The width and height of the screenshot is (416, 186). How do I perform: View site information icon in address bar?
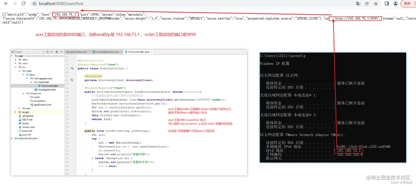[34, 4]
